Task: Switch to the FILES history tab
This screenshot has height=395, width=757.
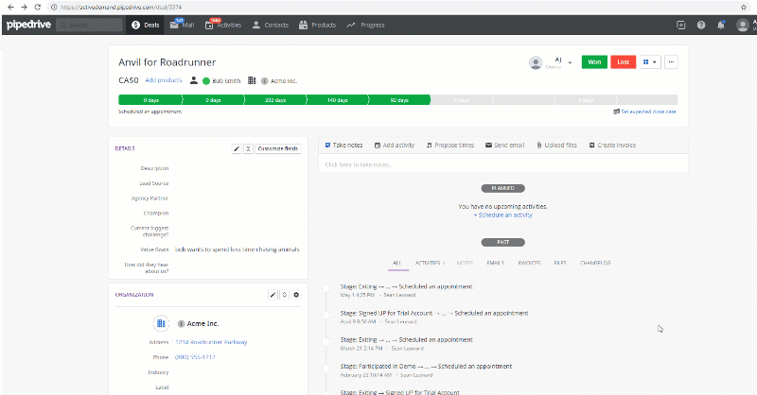Action: click(560, 263)
